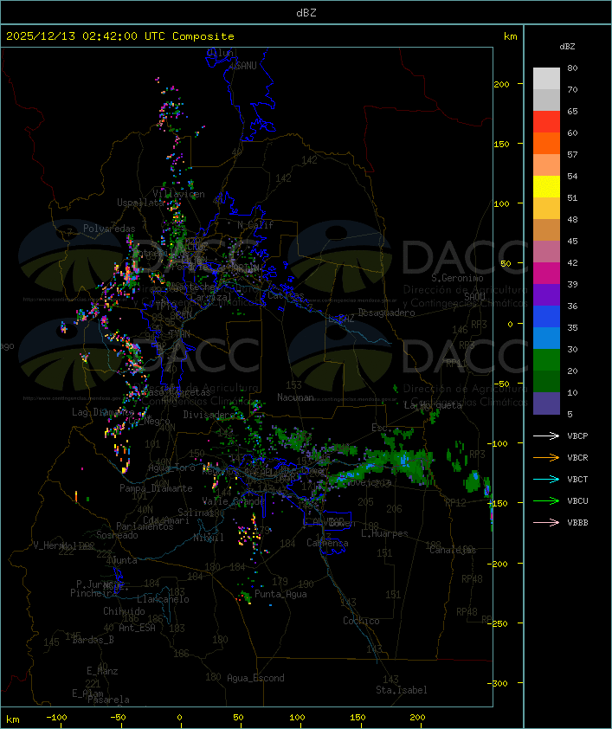Click the 'Desaguadero' map label
The height and width of the screenshot is (729, 612).
click(x=386, y=313)
